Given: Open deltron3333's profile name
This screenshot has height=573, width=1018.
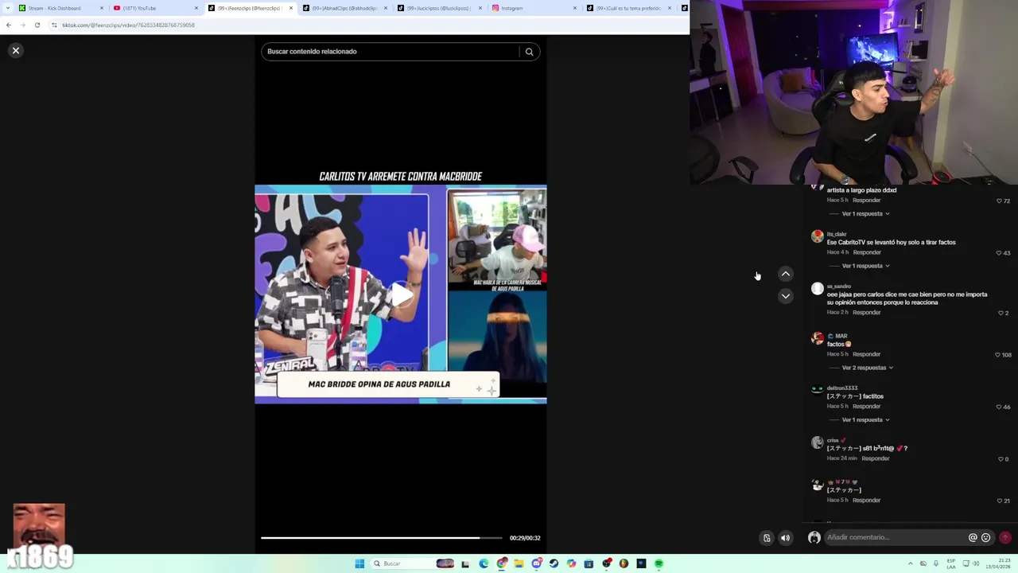Looking at the screenshot, I should pos(842,388).
